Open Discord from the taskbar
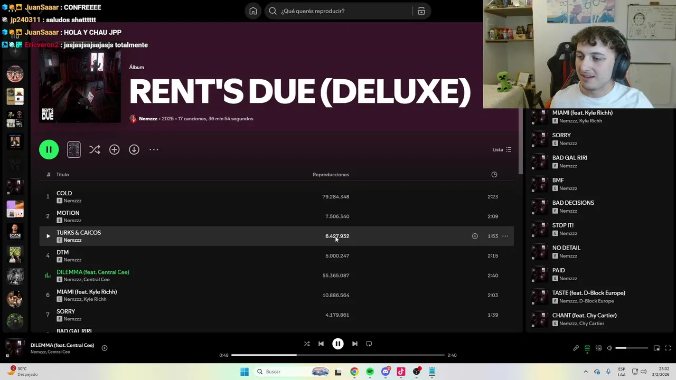This screenshot has height=380, width=676. tap(386, 372)
